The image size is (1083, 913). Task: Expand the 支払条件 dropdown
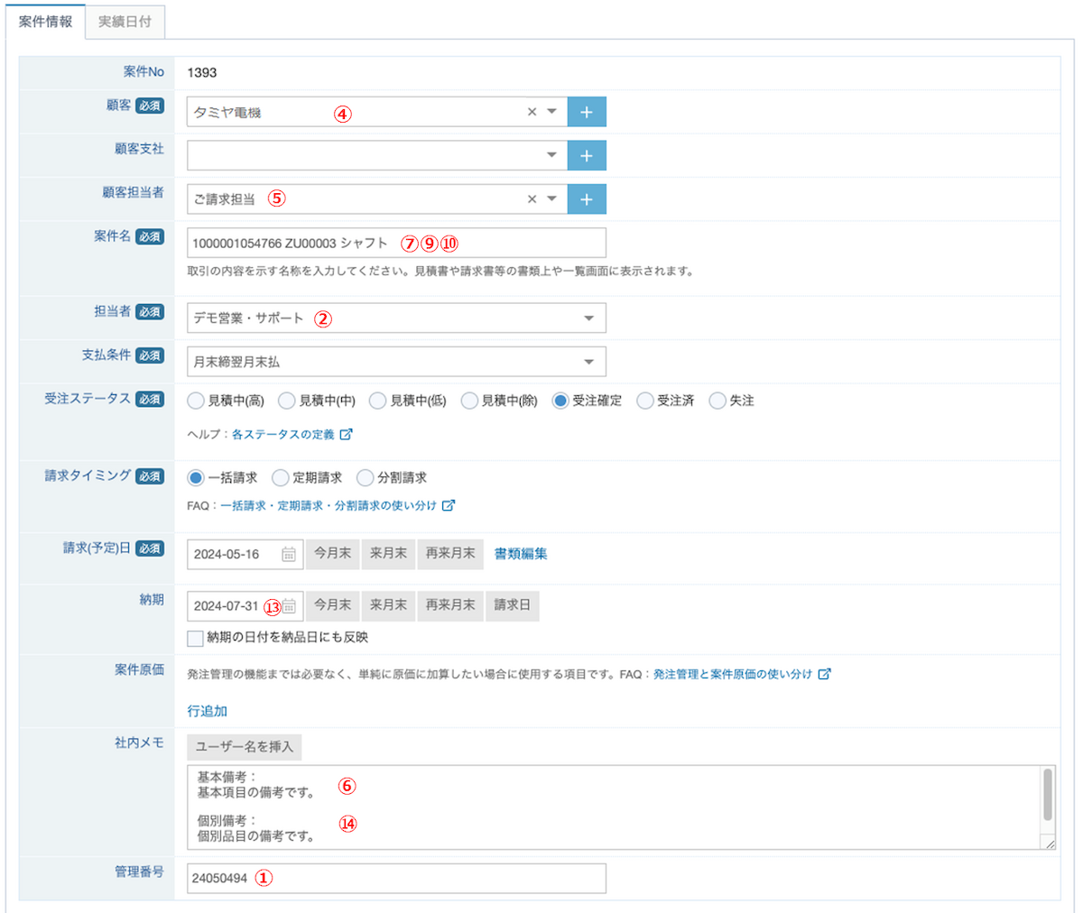pos(588,362)
